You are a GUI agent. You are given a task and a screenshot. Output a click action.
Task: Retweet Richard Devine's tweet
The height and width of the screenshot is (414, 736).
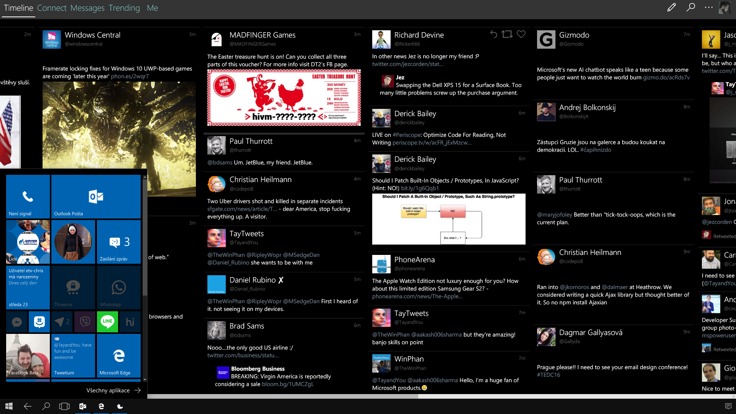coord(507,34)
